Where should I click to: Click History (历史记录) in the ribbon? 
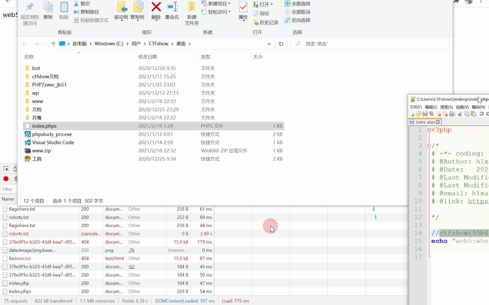click(x=265, y=23)
